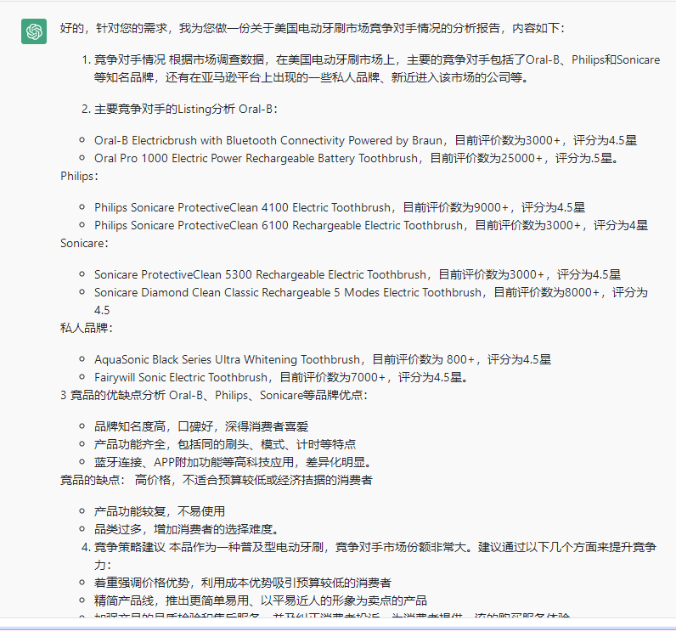Click bullet '蓝牙连接、APP附加功能'
Screen dimensions: 676x637
tap(234, 462)
